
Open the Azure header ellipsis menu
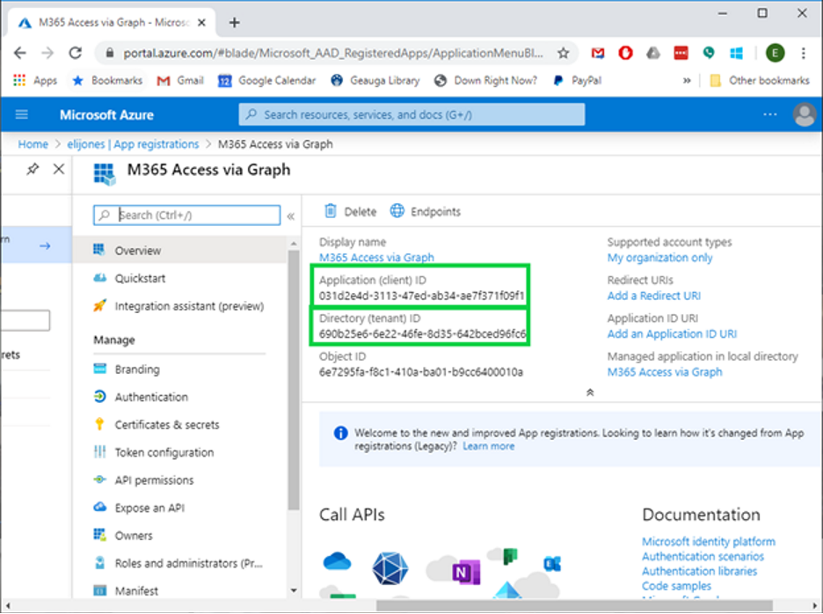pos(770,114)
